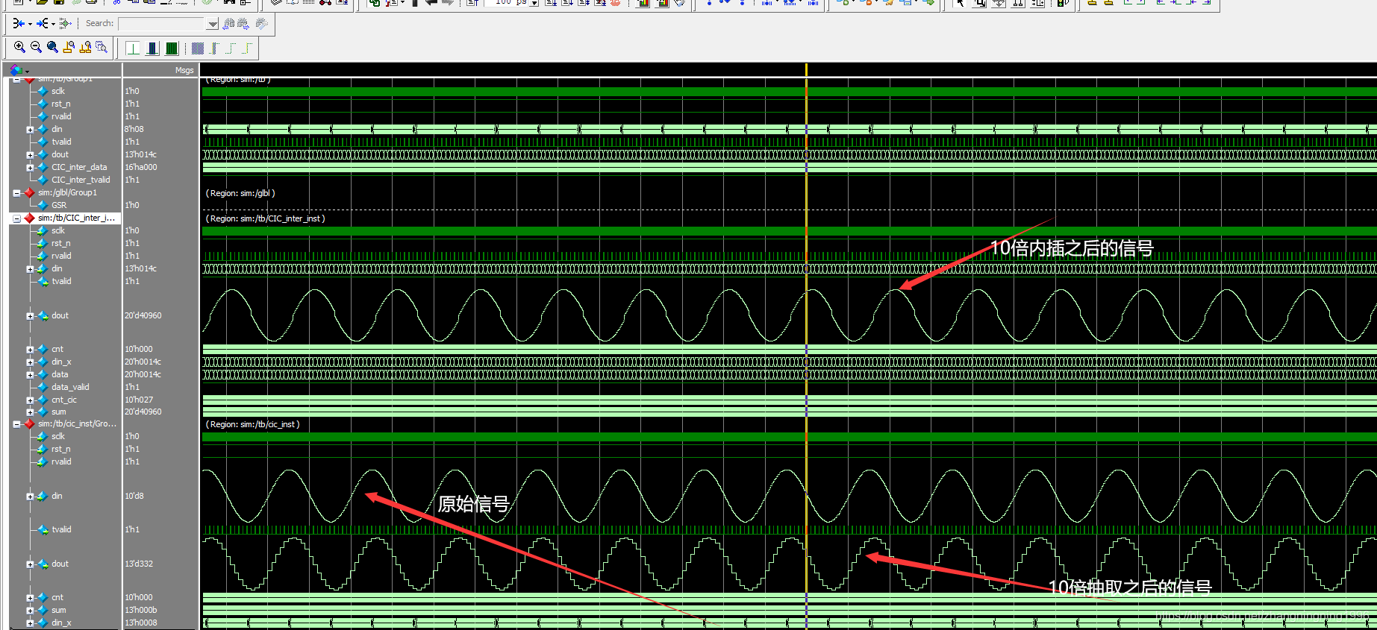Select tvalid with the tall row in cic_inst
The height and width of the screenshot is (630, 1377).
pyautogui.click(x=61, y=529)
